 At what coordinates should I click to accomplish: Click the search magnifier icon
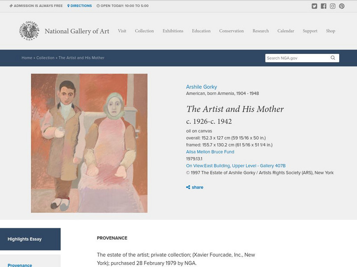pyautogui.click(x=332, y=57)
